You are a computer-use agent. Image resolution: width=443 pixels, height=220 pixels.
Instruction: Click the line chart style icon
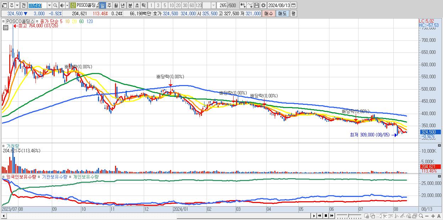(390, 216)
